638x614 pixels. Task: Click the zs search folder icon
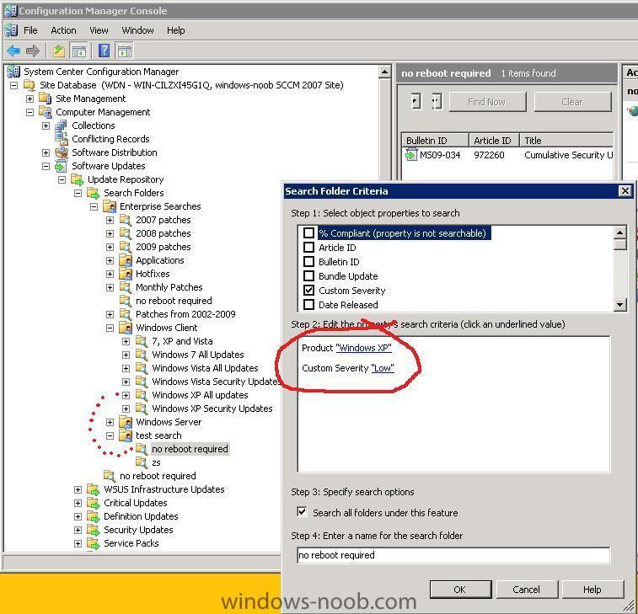tap(142, 462)
